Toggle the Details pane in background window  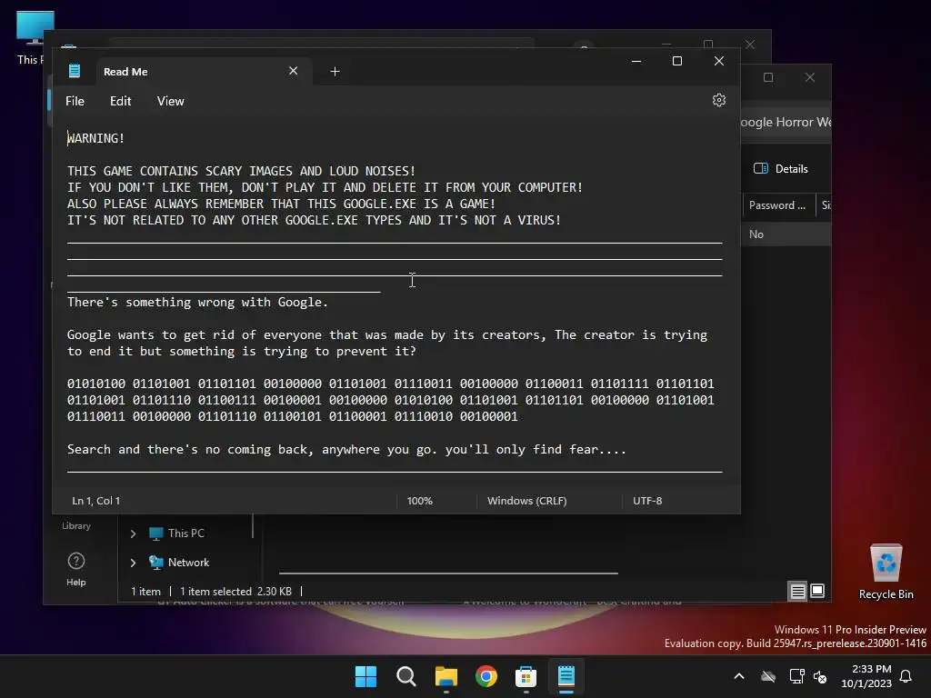(x=780, y=168)
